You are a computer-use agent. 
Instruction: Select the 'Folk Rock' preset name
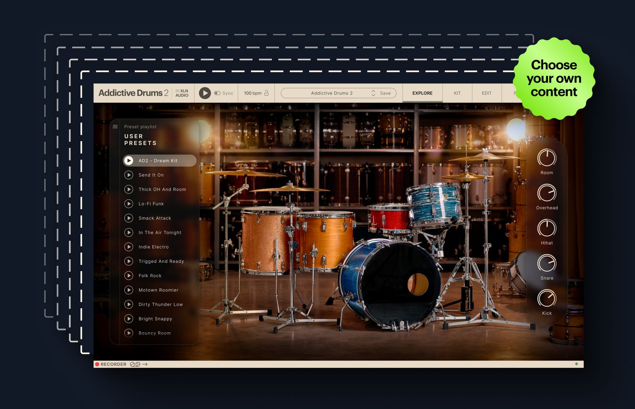coord(150,276)
